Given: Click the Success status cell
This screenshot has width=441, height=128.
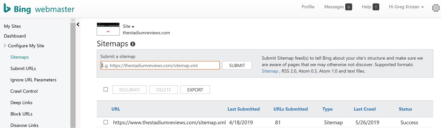Looking at the screenshot, I should point(409,123).
